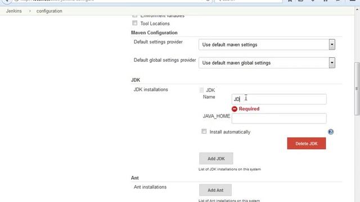Image resolution: width=360 pixels, height=202 pixels.
Task: Click the Add JDK button
Action: pyautogui.click(x=216, y=158)
